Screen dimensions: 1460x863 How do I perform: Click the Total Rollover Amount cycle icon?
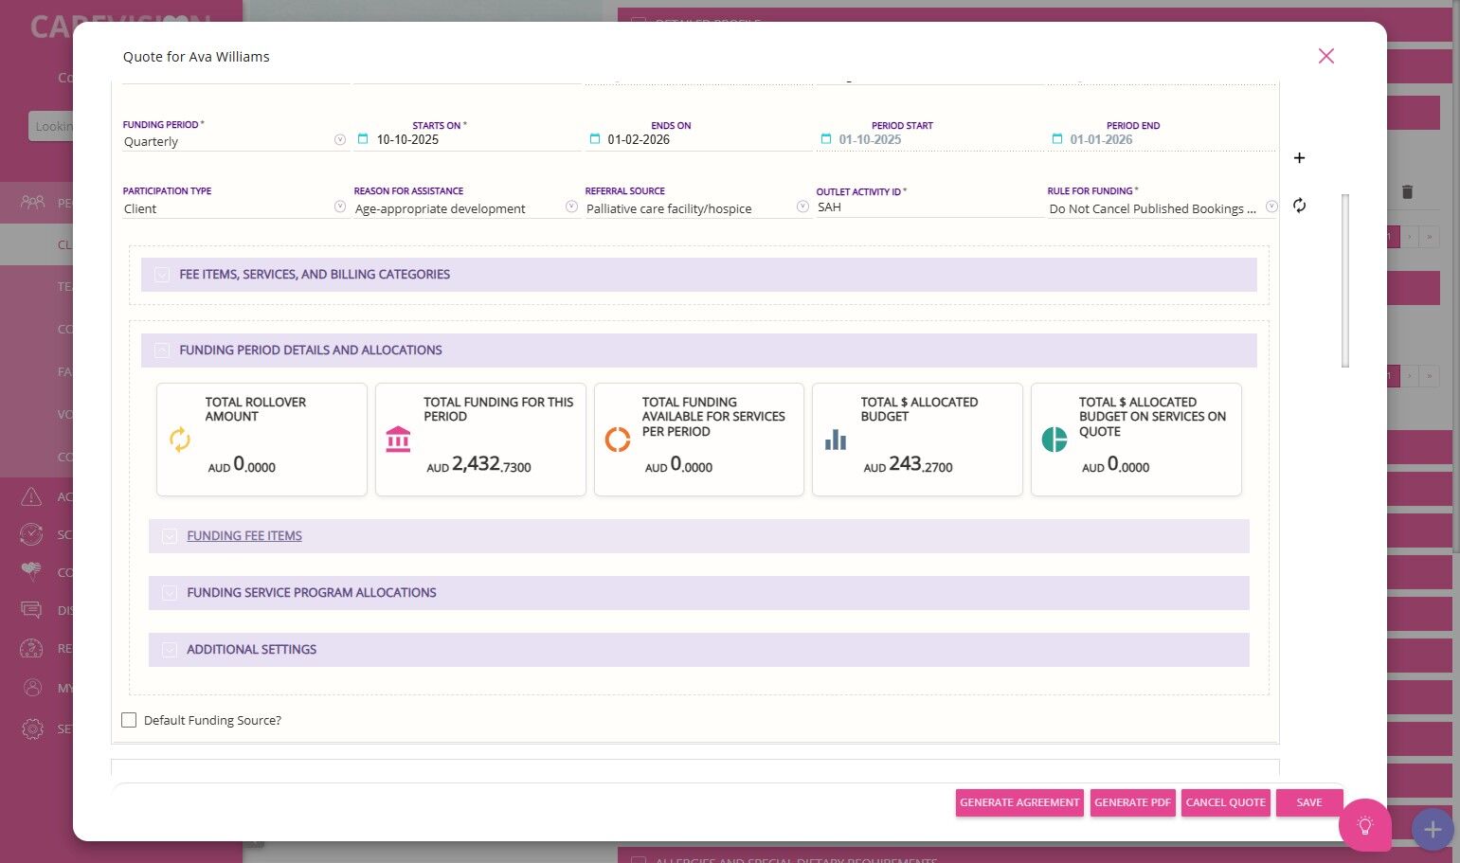(x=180, y=440)
